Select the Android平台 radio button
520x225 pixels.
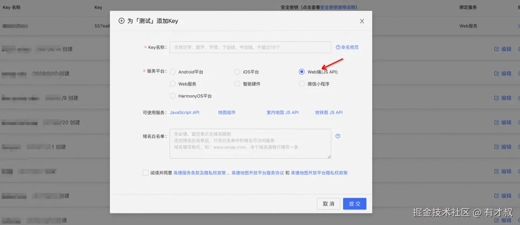[173, 72]
